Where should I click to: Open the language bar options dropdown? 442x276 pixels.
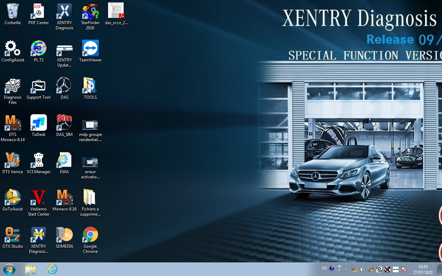[x=339, y=270]
